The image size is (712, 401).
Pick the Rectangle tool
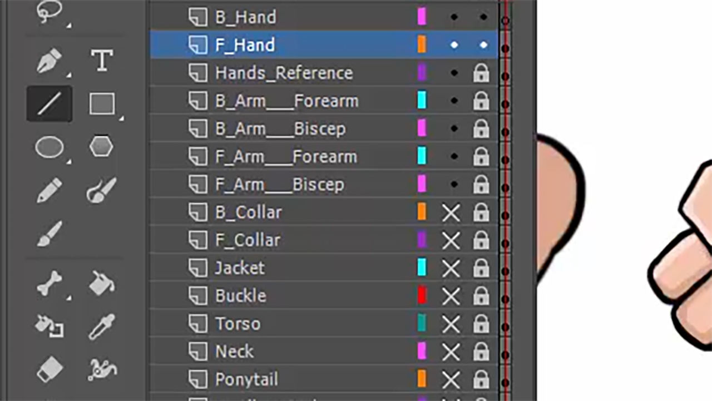(101, 103)
